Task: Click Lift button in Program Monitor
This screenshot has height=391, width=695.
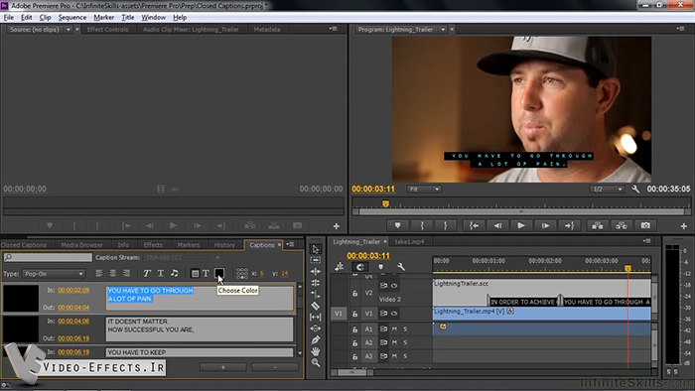Action: coord(598,226)
